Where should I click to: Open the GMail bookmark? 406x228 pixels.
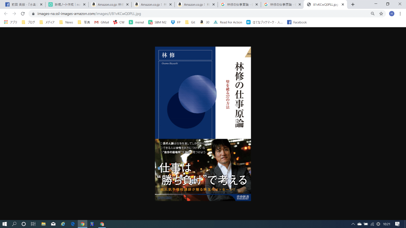101,22
